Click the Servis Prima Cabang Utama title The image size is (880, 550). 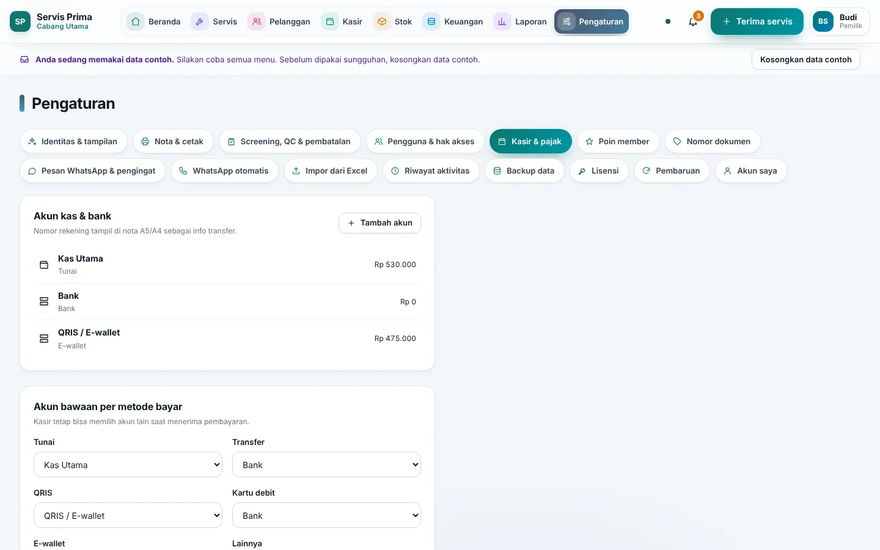pos(64,21)
